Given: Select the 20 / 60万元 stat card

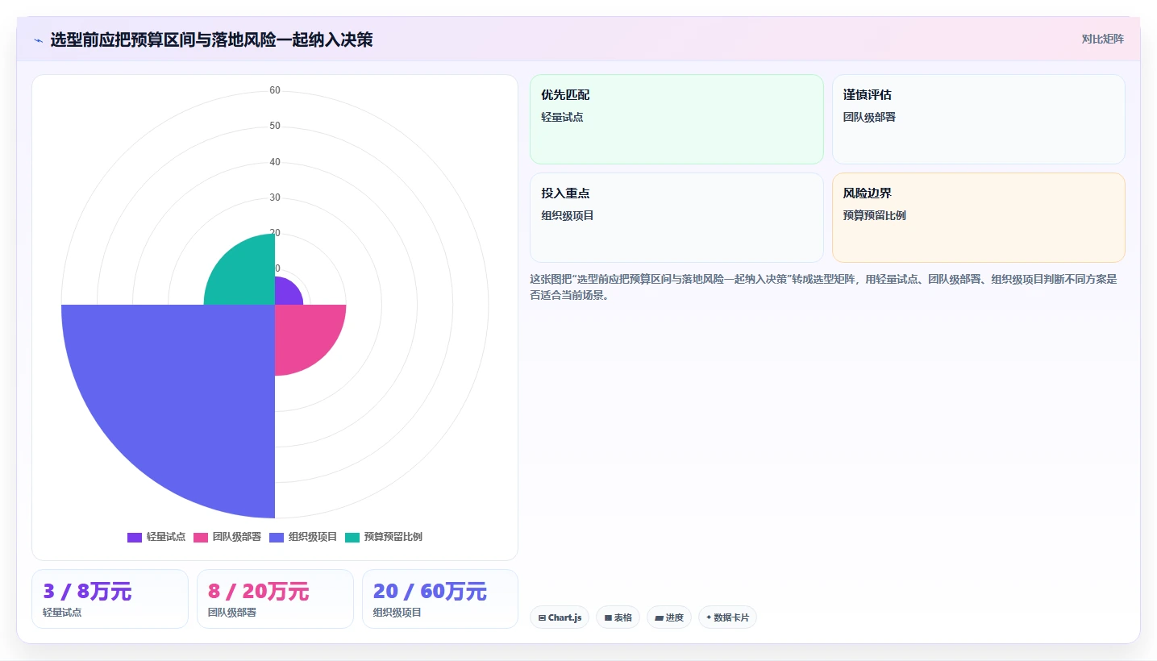Looking at the screenshot, I should 440,599.
